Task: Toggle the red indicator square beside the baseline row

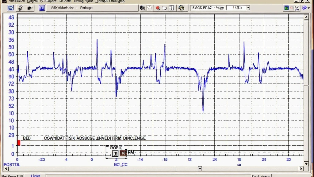Action: pos(18,143)
